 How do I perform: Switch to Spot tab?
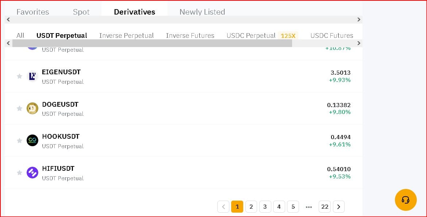point(81,12)
